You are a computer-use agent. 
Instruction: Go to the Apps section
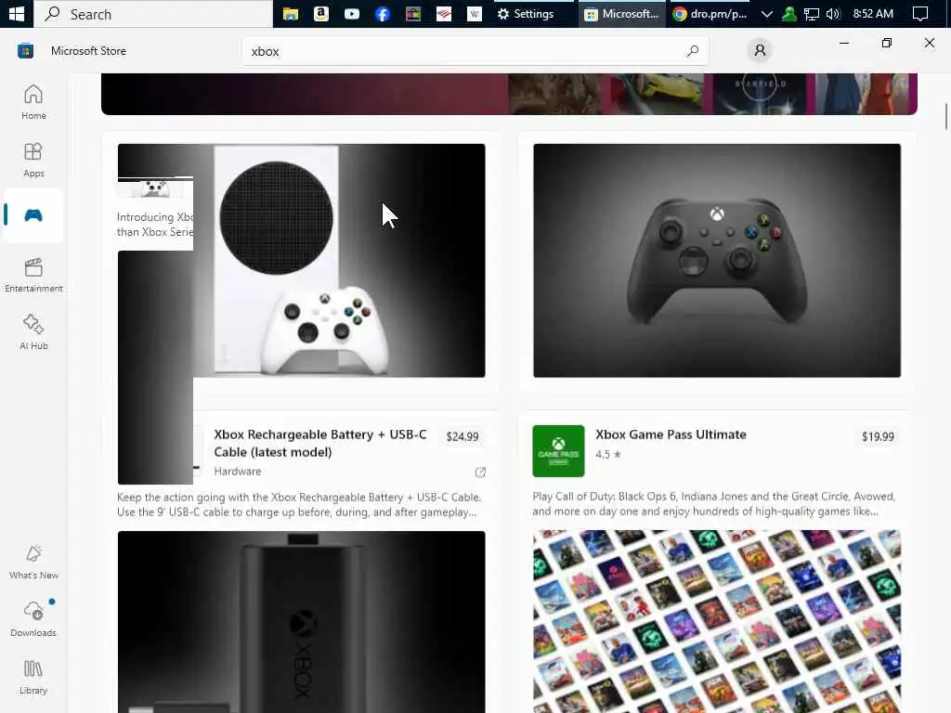[x=33, y=160]
